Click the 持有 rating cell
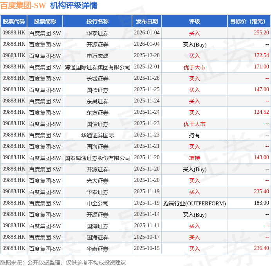Screen dimensions: 271x266 pos(194,135)
